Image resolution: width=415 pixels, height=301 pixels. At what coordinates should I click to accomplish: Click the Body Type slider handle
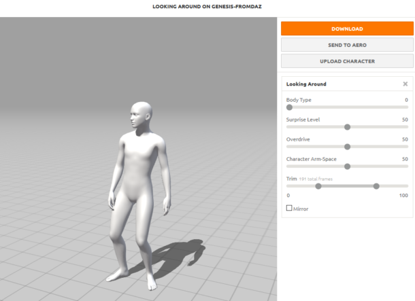(289, 107)
